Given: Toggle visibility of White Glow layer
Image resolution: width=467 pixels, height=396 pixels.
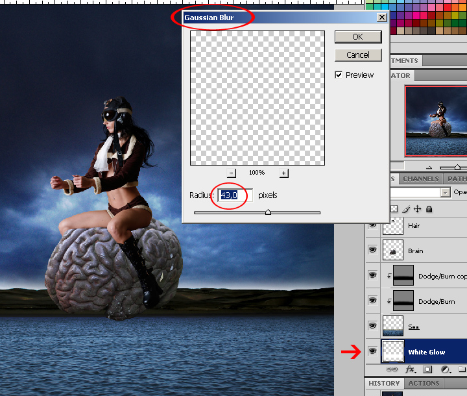Looking at the screenshot, I should [x=372, y=351].
